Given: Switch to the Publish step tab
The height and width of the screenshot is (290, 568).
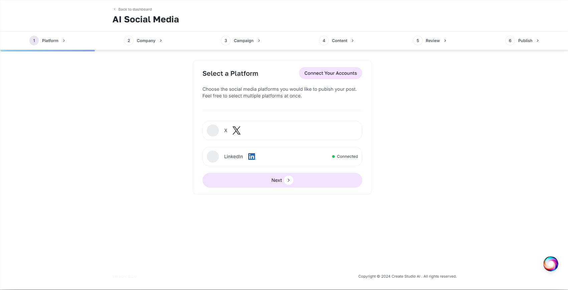Looking at the screenshot, I should point(525,41).
